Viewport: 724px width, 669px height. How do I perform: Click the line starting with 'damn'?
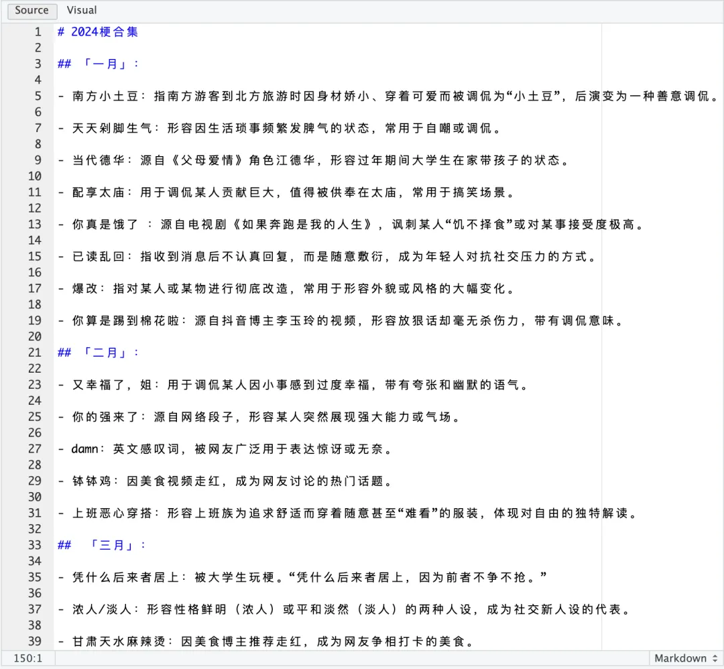coord(225,448)
